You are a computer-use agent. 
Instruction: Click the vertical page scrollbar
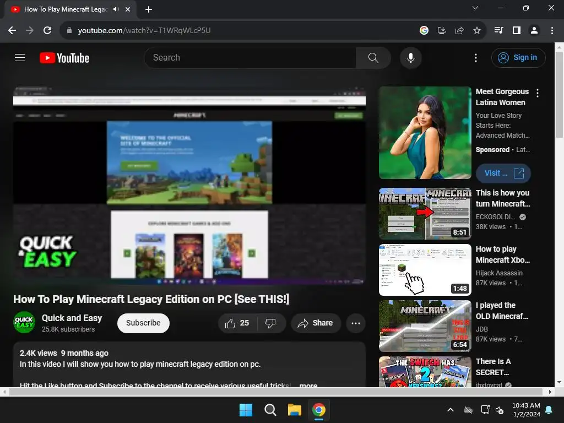(559, 95)
